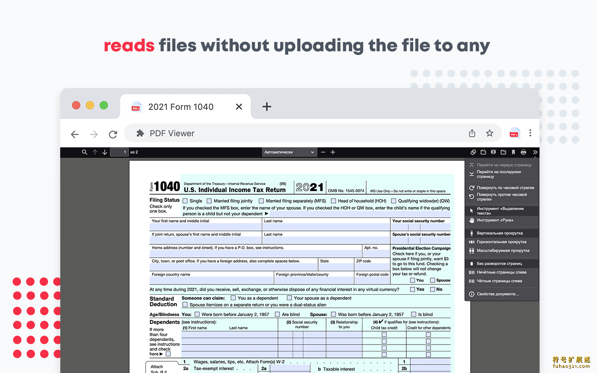Image resolution: width=597 pixels, height=373 pixels.
Task: Click the page number input field
Action: [x=119, y=152]
